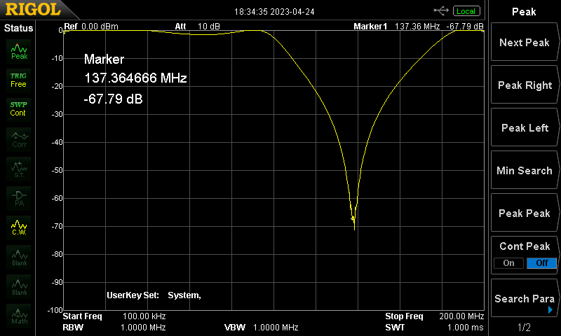This screenshot has width=561, height=336.
Task: Run Min Search on the trace
Action: coord(525,171)
